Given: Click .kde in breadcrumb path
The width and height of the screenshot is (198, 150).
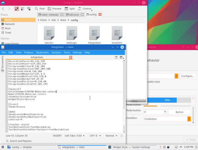Looking at the screenshot, I should [53, 20].
